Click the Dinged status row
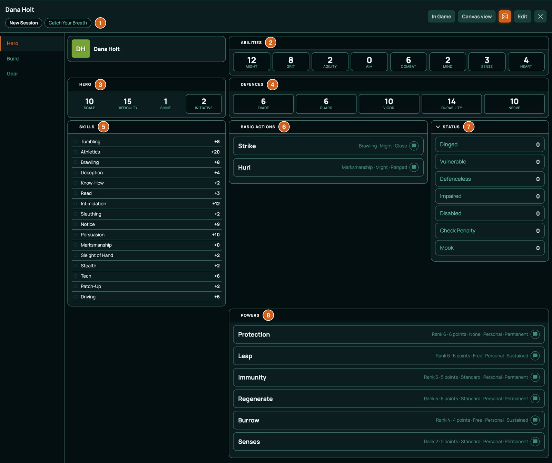Screen dimensions: 552x463 click(490, 144)
